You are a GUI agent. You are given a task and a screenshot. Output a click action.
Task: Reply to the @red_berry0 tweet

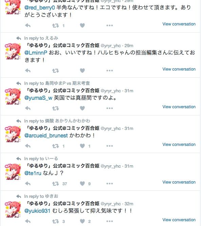[28, 25]
